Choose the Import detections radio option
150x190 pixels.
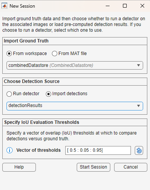click(x=48, y=94)
